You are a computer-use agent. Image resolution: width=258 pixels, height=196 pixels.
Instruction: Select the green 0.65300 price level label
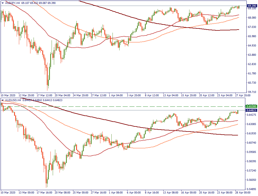(x=252, y=106)
